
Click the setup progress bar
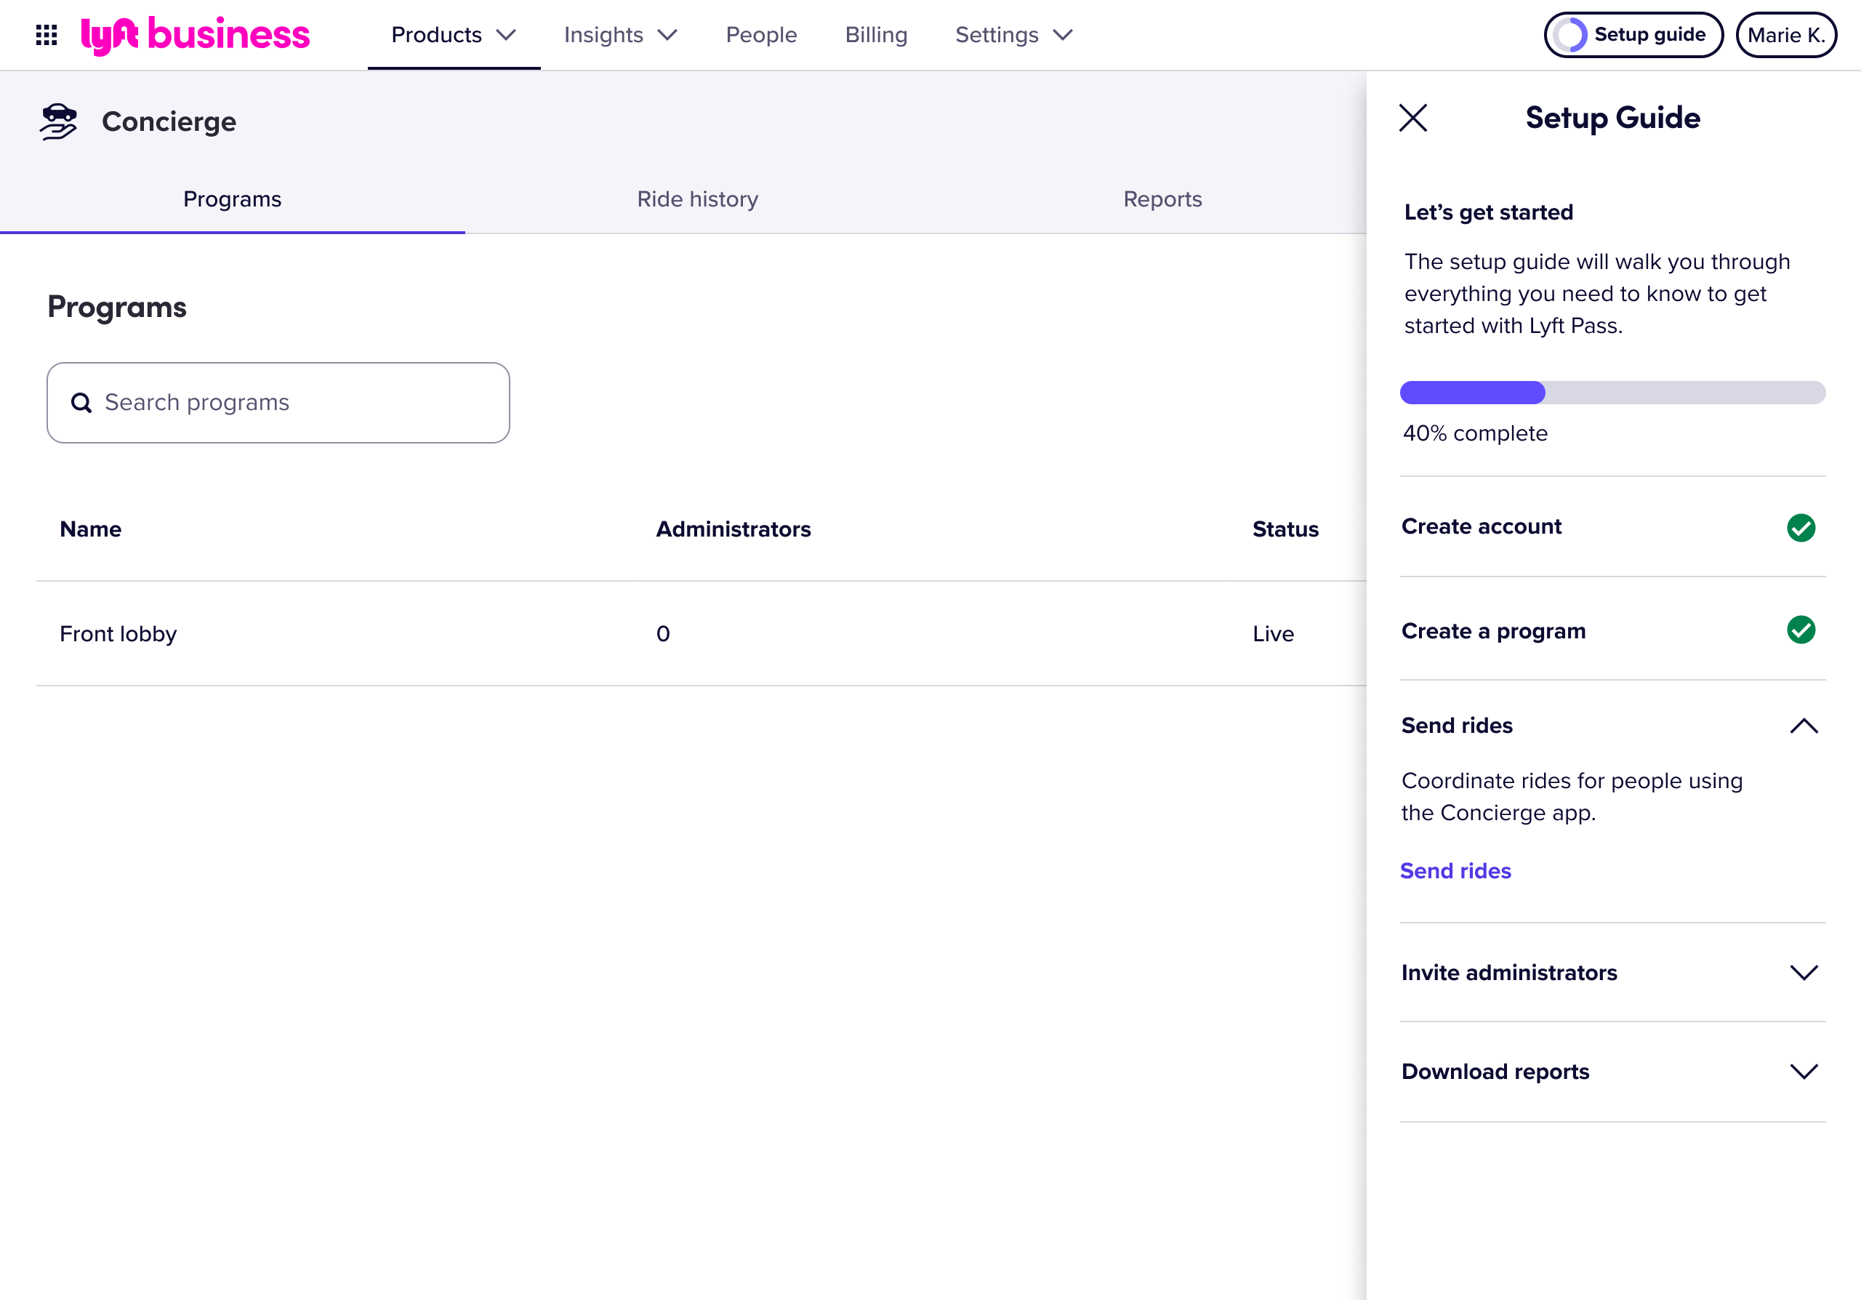[1612, 393]
